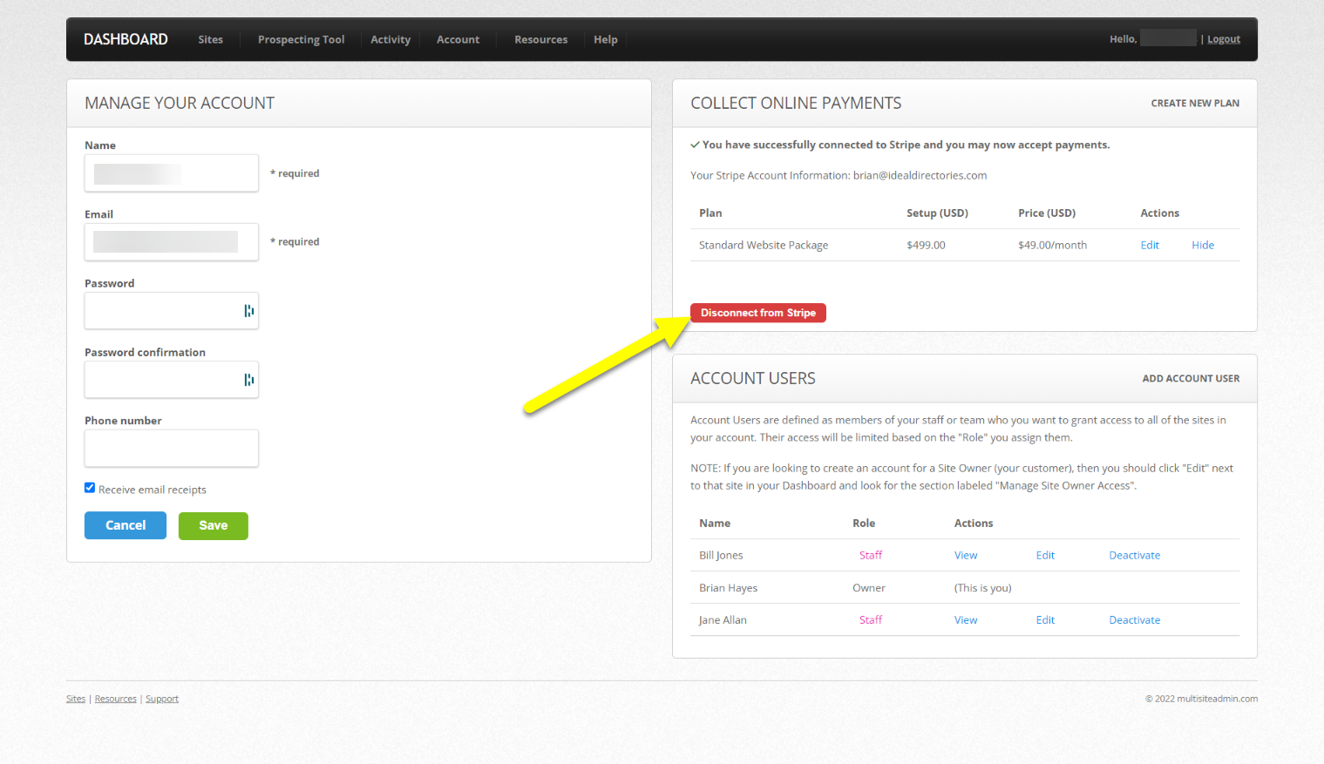Click the password manager icon in Password confirmation field

[249, 380]
